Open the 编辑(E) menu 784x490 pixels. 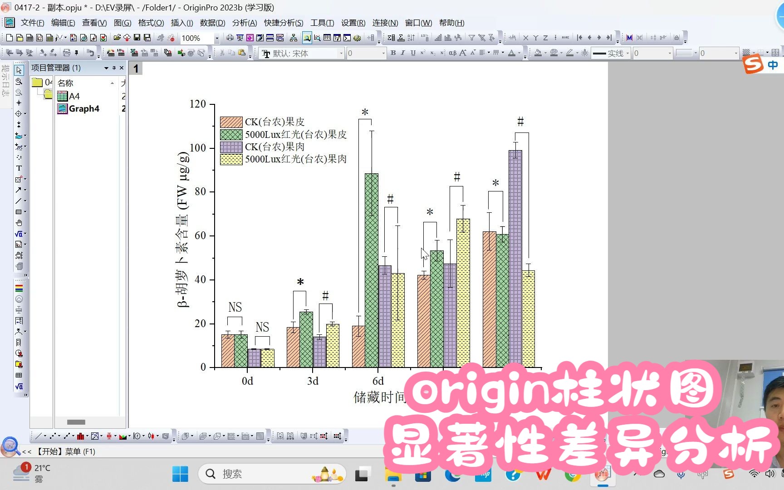tap(63, 23)
